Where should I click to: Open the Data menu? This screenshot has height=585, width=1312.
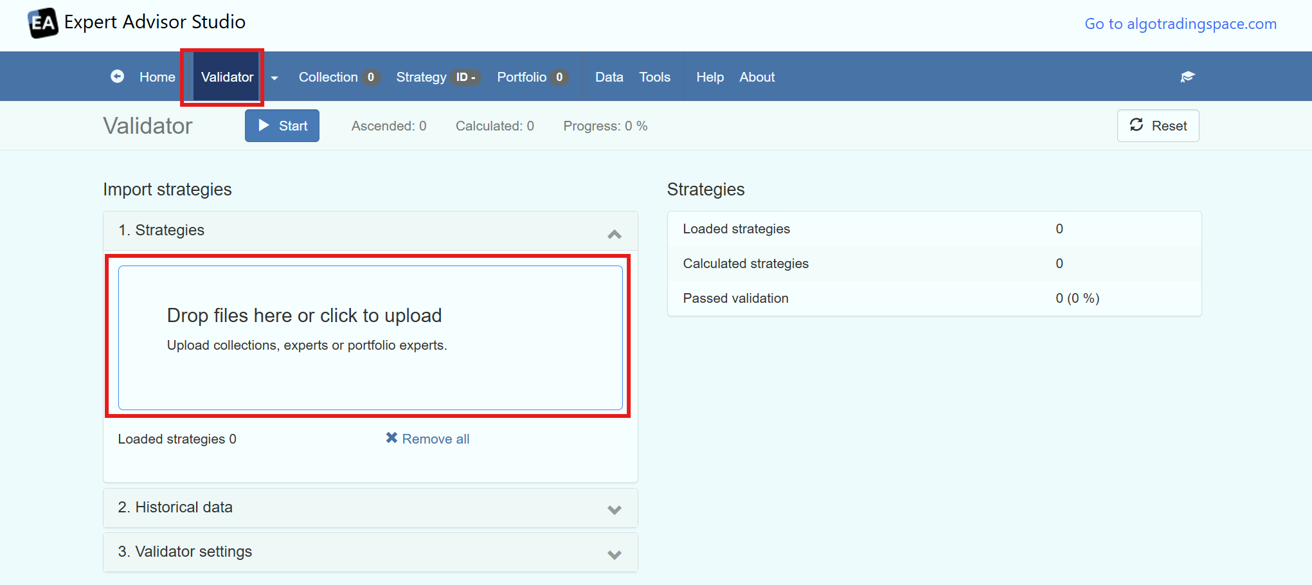click(609, 77)
